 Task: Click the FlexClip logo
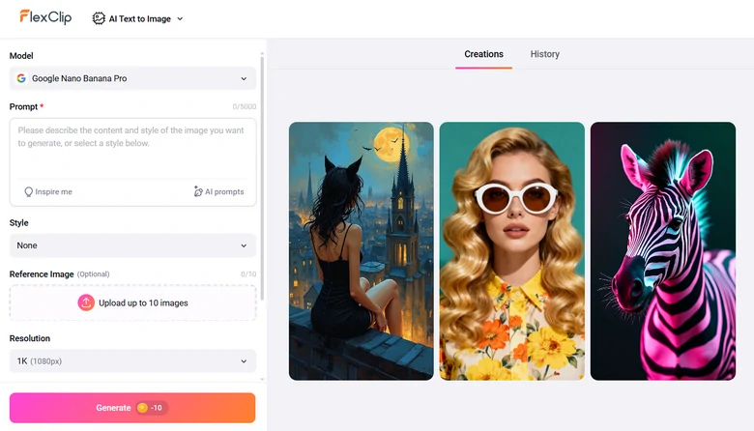point(45,17)
